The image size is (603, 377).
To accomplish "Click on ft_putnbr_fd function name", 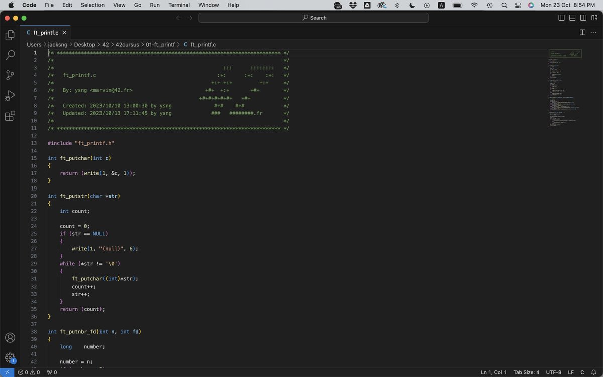I will pos(78,332).
